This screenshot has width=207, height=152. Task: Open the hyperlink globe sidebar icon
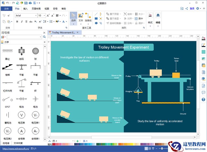pos(204,79)
